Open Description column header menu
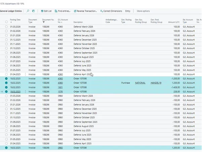The width and height of the screenshot is (202, 152). (x=78, y=22)
